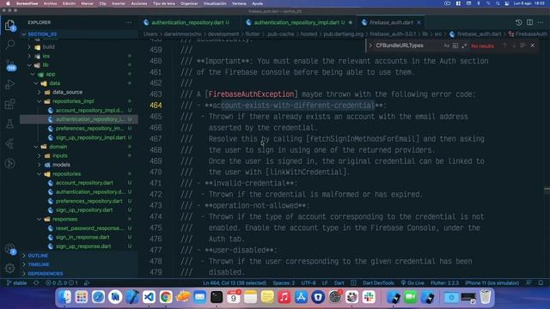
Task: Toggle find in selection
Action: tap(523, 45)
